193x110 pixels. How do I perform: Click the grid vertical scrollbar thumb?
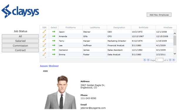point(175,41)
